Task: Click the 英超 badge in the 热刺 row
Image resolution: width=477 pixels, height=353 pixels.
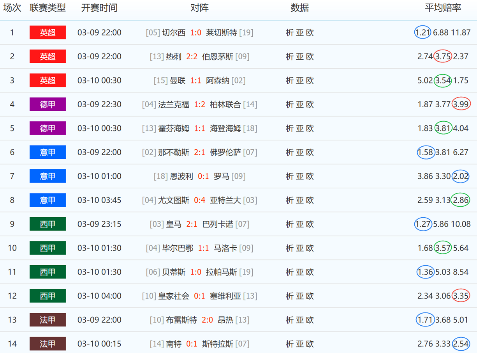Action: click(48, 56)
